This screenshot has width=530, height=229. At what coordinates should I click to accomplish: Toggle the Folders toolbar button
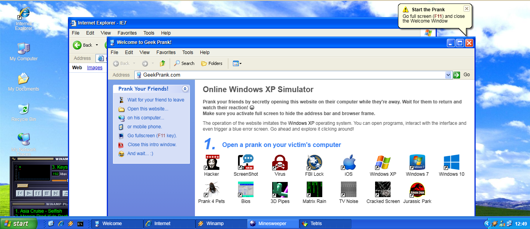212,63
